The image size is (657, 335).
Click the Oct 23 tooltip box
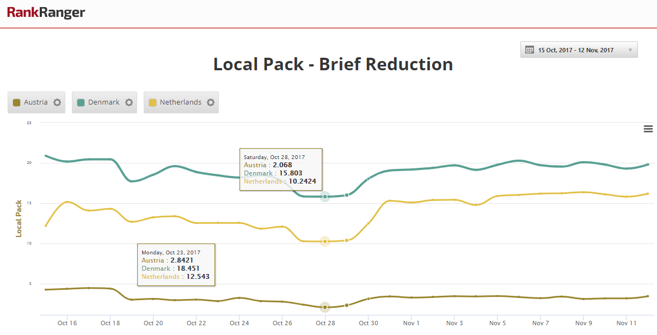click(x=176, y=265)
